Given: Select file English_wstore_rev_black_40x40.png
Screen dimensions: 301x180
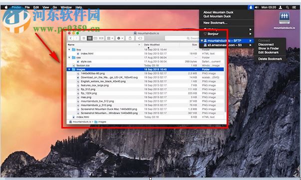Looking at the screenshot, I should click(x=103, y=81).
